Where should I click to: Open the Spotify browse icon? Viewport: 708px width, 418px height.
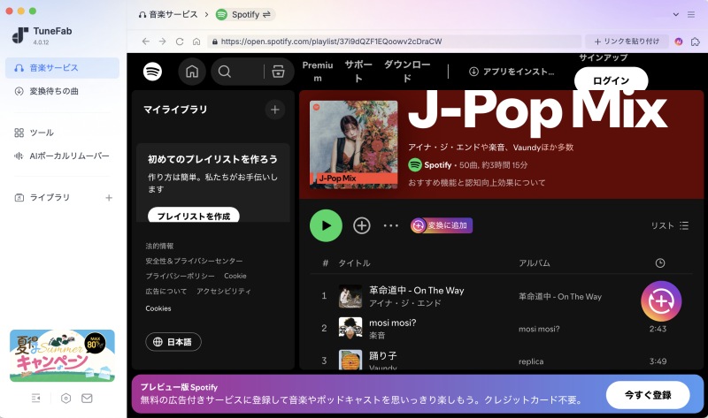pos(278,72)
